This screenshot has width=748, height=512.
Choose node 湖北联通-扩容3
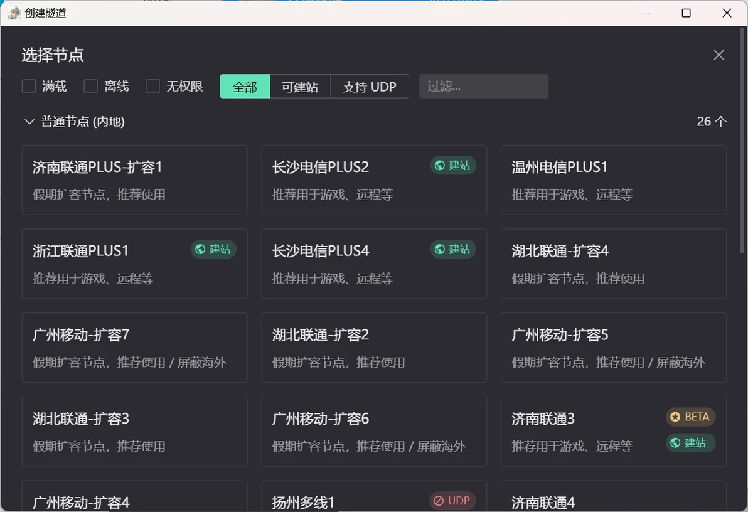[x=134, y=432]
